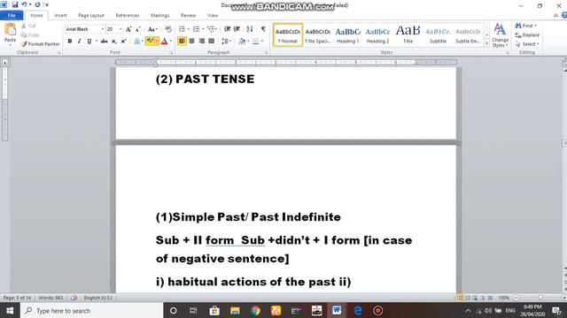Shrink font size with the smaller A icon
Image resolution: width=567 pixels, height=318 pixels.
coord(137,29)
